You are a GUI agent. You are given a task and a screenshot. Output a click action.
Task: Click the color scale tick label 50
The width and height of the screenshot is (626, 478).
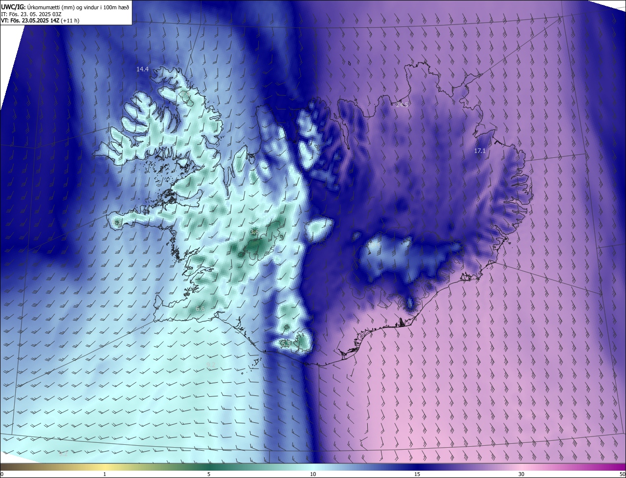click(x=622, y=474)
